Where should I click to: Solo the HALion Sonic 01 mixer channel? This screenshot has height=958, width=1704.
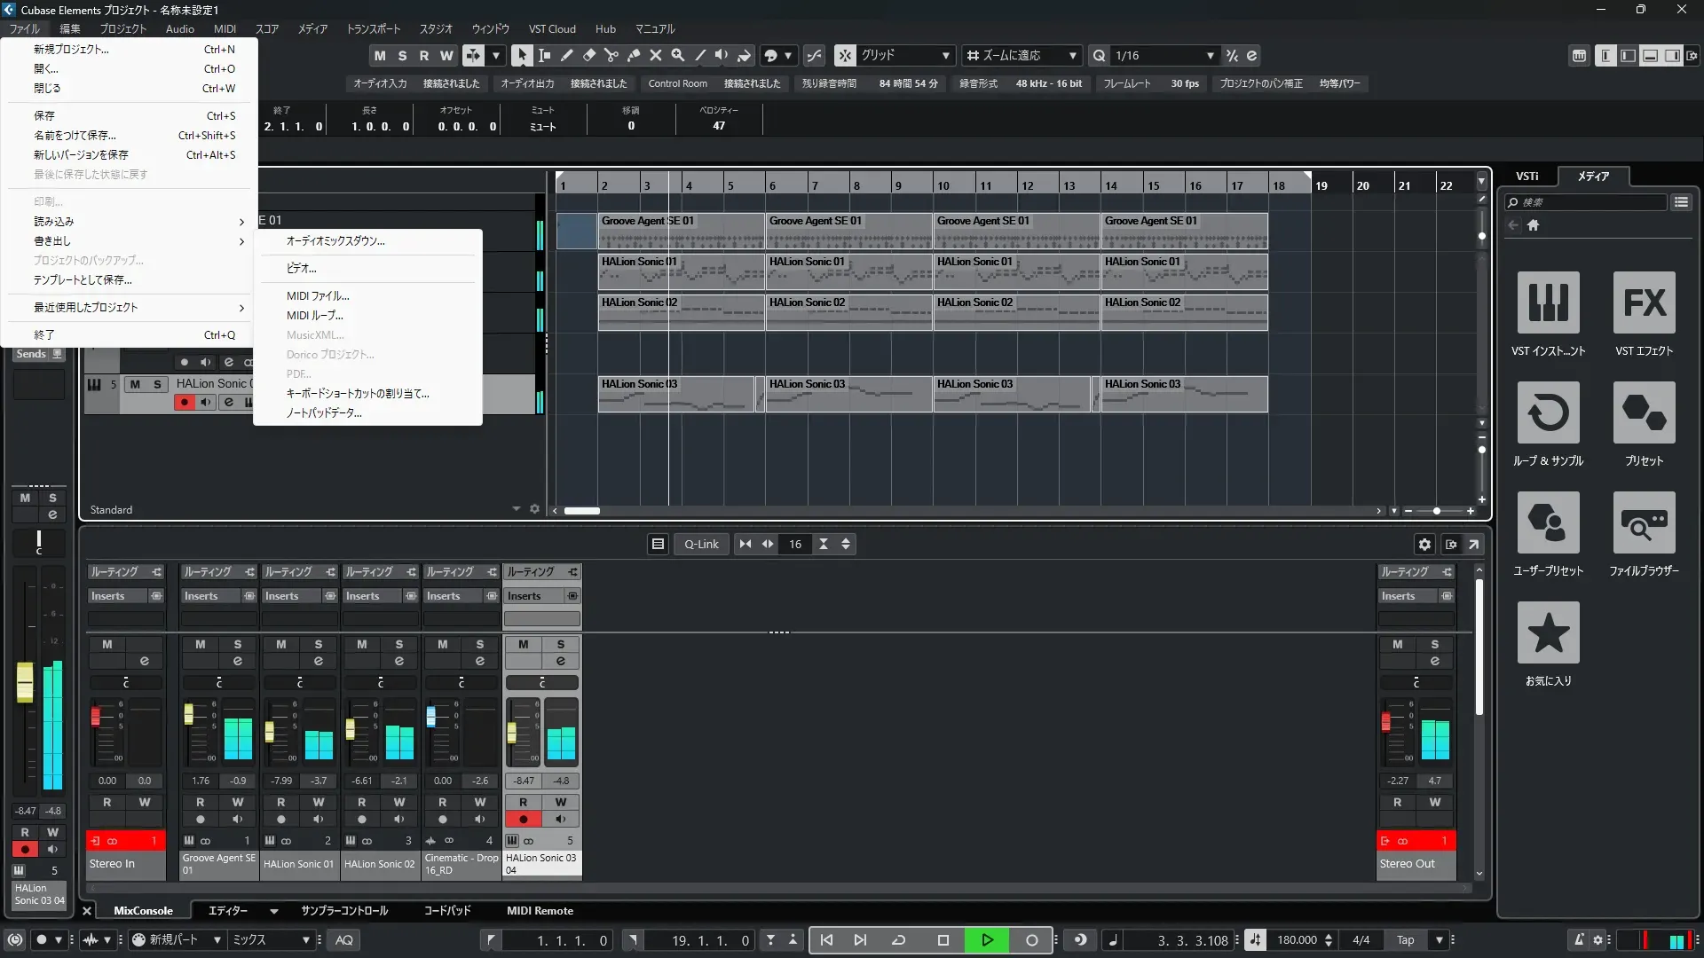click(x=318, y=644)
